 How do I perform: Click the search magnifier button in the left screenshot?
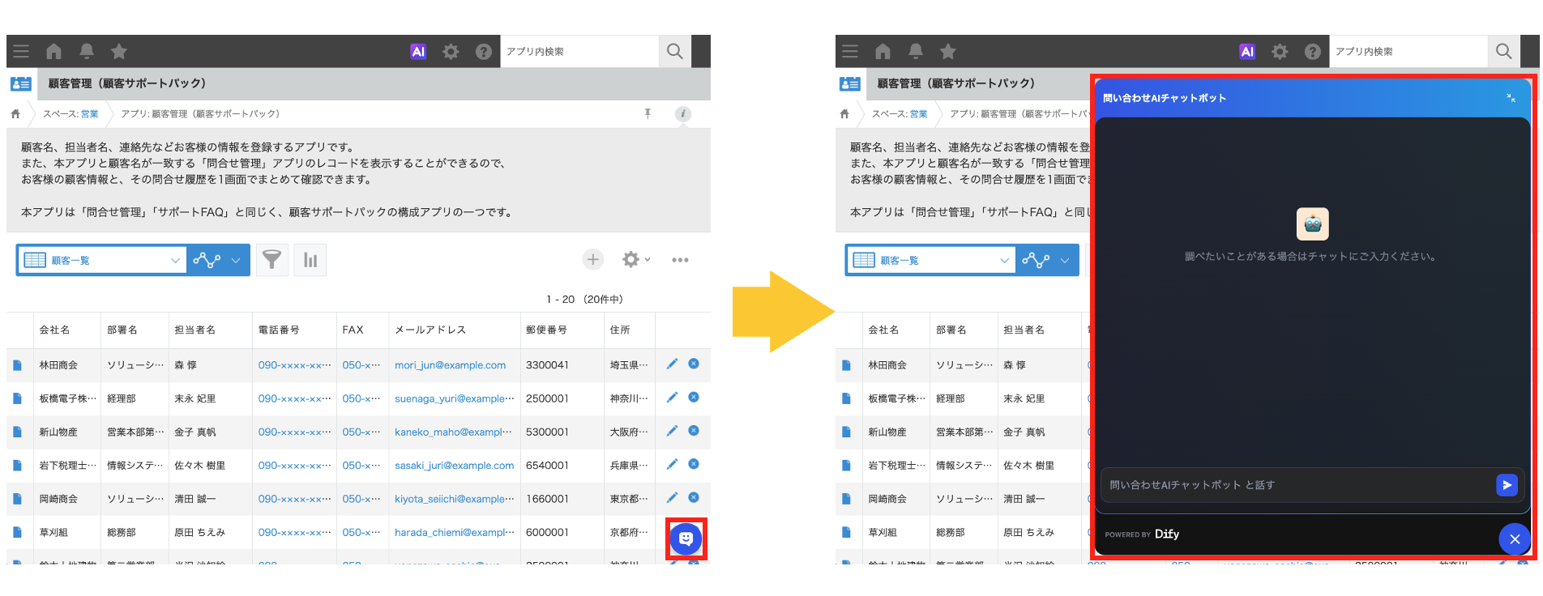(675, 51)
